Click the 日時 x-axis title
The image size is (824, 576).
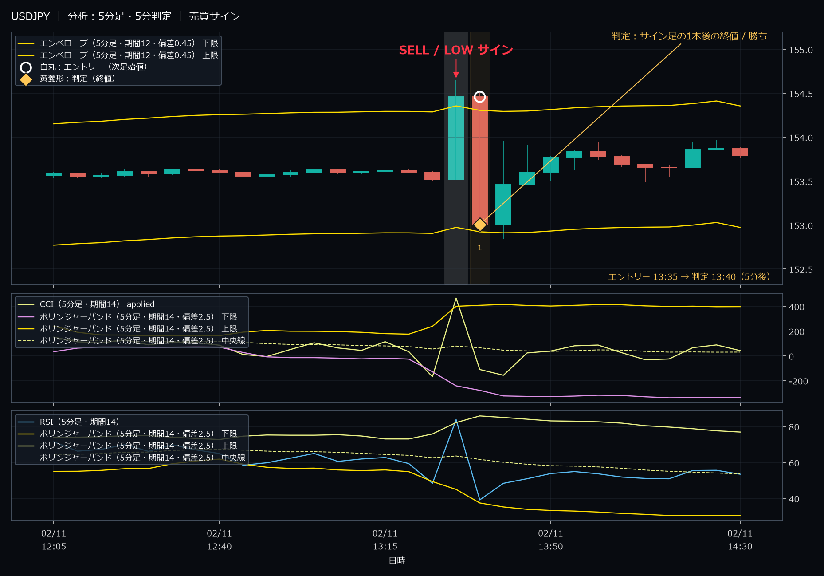(x=397, y=561)
